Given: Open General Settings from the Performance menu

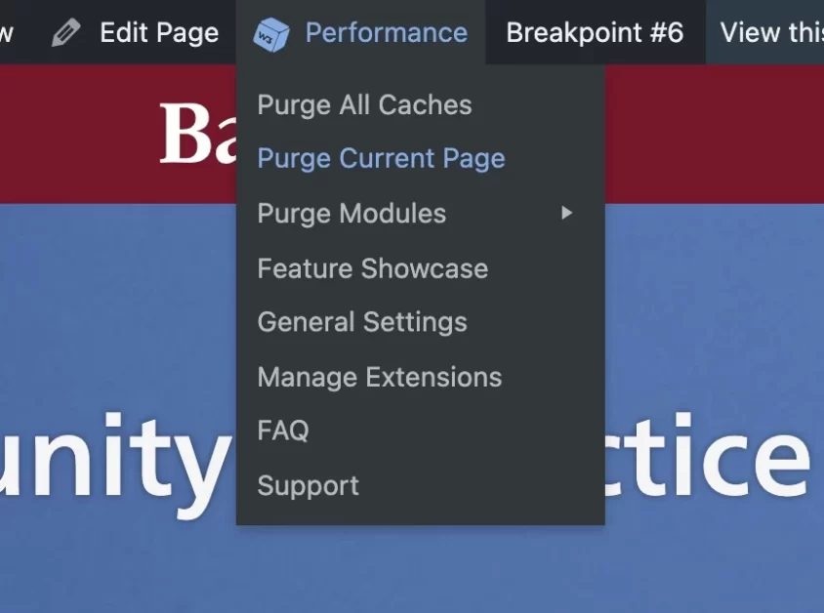Looking at the screenshot, I should point(362,322).
